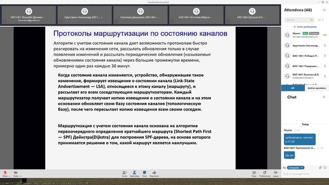
Task: Select БАС1901 Ильинбо video tile
Action: pyautogui.click(x=29, y=15)
